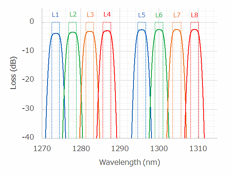Viewport: 232px width, 176px height.
Task: Click the L1 channel label
Action: click(x=55, y=15)
